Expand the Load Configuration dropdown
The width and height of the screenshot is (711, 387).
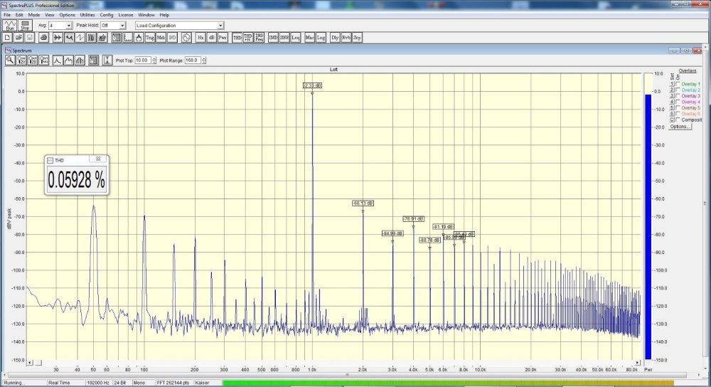pos(220,26)
